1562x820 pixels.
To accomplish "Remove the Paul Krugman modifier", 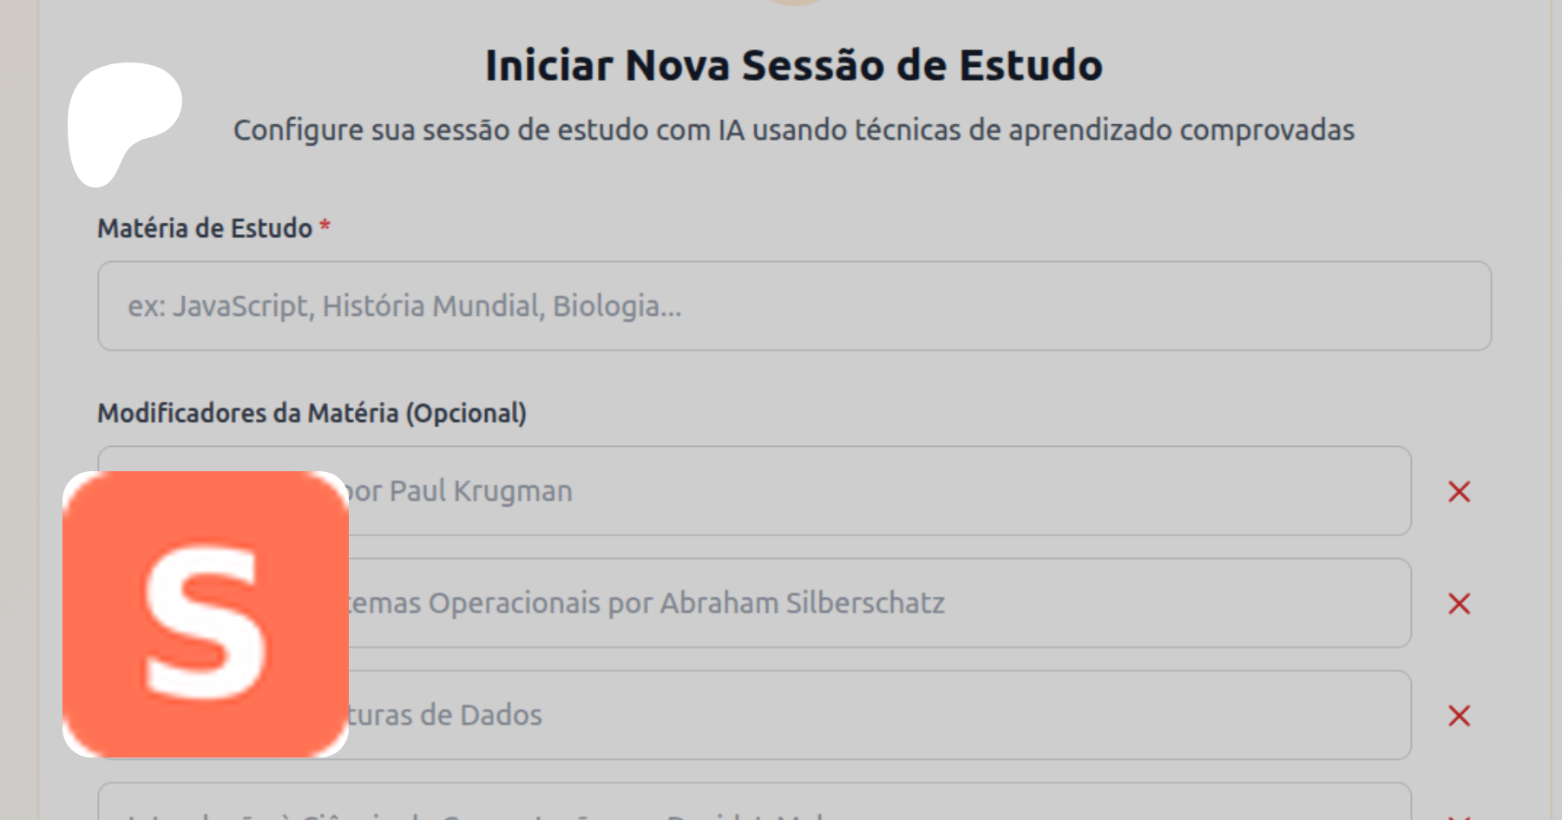I will tap(1459, 492).
